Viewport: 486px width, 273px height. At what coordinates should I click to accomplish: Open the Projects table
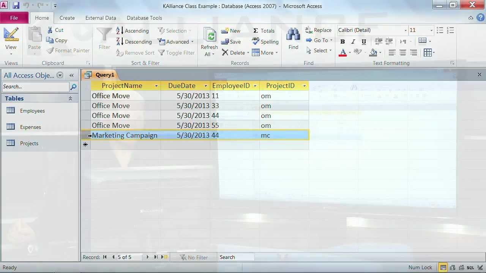(x=29, y=143)
